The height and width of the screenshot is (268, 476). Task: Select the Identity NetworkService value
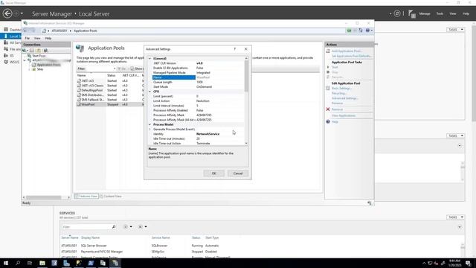coord(208,134)
